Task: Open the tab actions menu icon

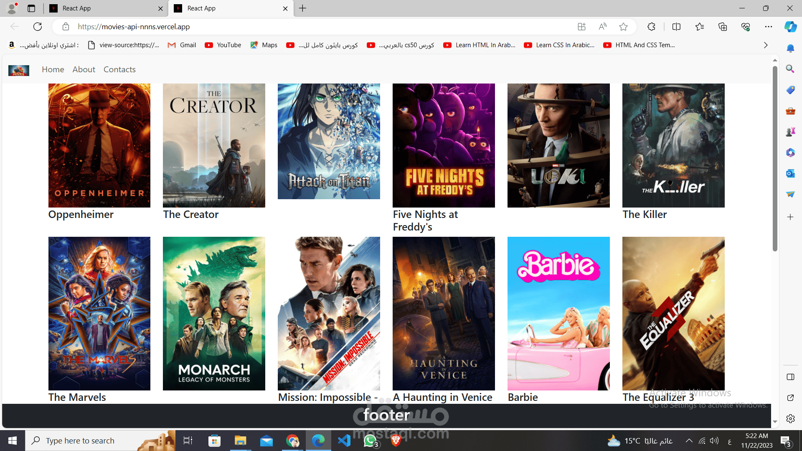Action: 31,8
